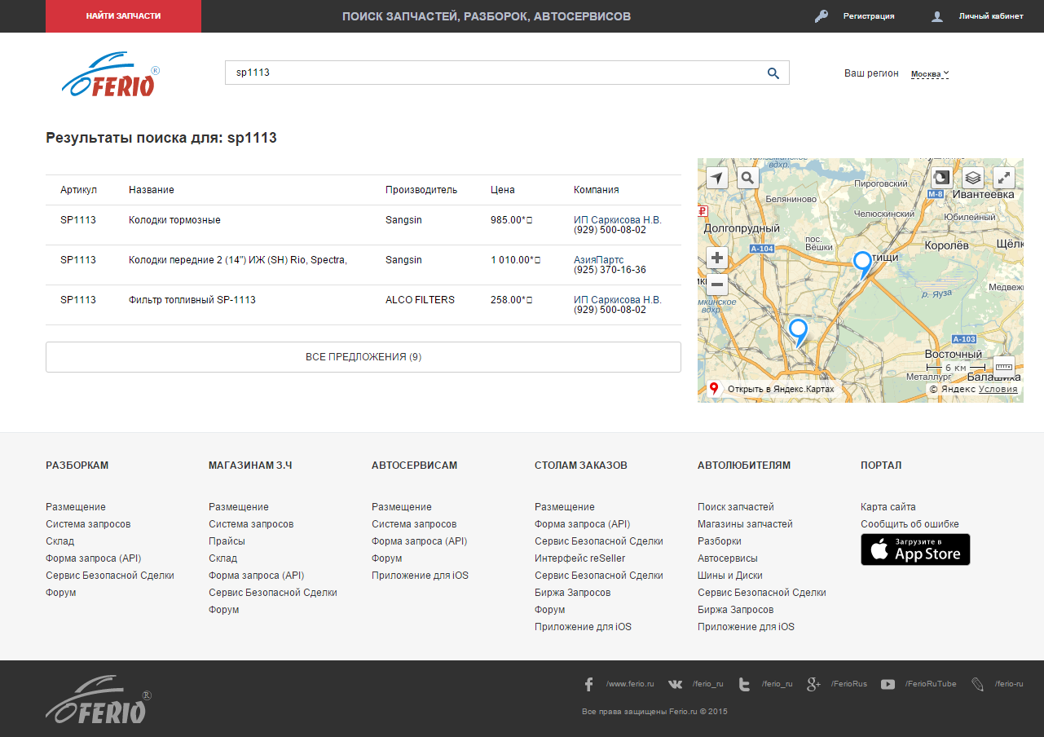Go to Личный кабинет
Screen dimensions: 1044x737
[x=991, y=16]
